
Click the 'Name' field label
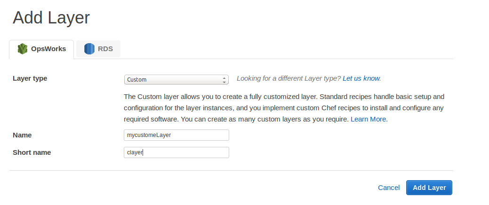click(22, 135)
